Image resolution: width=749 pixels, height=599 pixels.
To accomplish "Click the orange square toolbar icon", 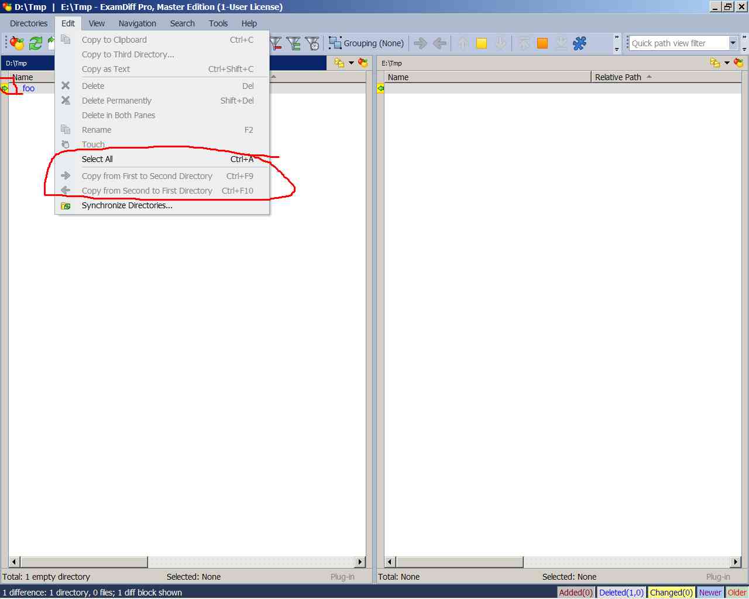I will (x=542, y=43).
